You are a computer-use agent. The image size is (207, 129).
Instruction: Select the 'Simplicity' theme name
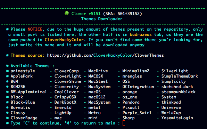174,81
